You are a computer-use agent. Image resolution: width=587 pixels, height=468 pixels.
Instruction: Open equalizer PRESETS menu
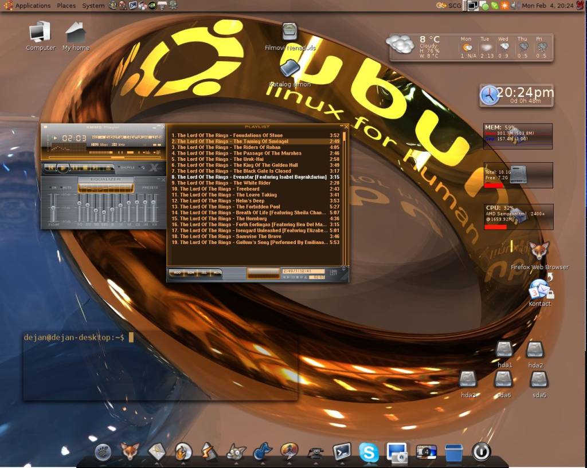point(150,187)
